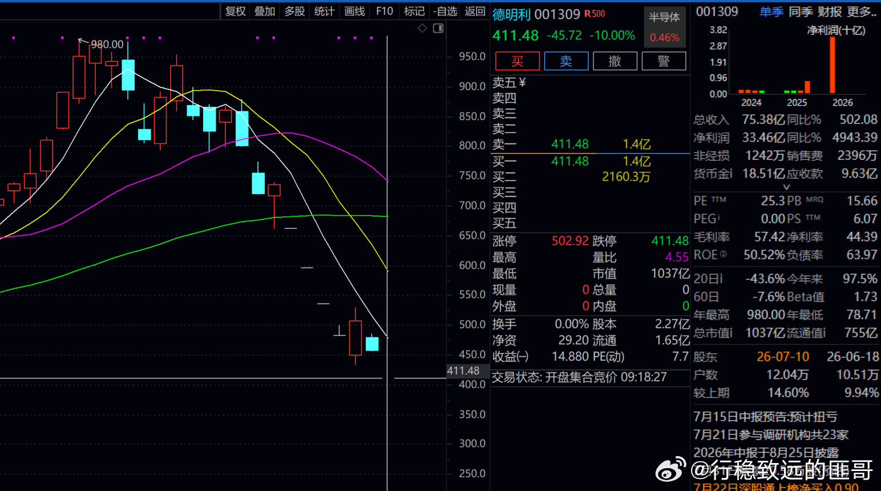The image size is (881, 491).
Task: Activate the 画线 drawing tool
Action: tap(354, 11)
